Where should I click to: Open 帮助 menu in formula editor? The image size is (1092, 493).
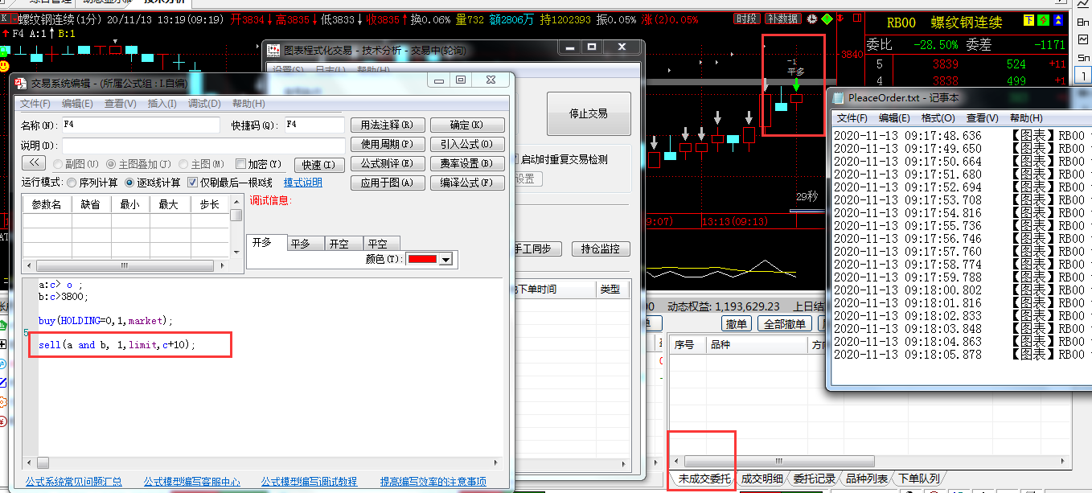point(248,104)
